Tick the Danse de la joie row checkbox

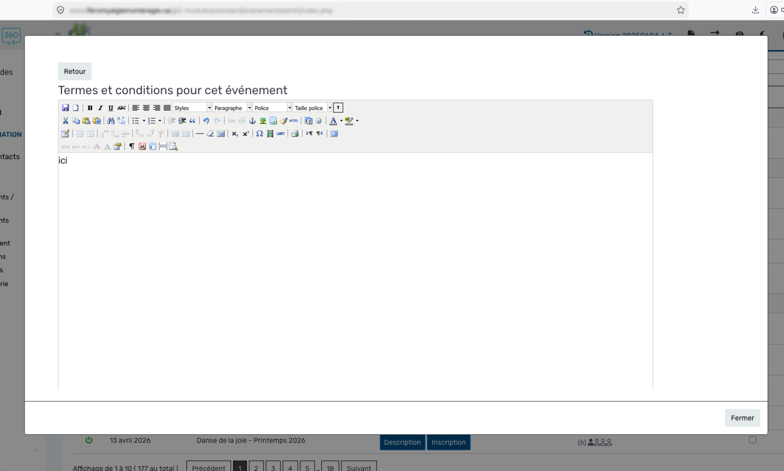click(753, 440)
